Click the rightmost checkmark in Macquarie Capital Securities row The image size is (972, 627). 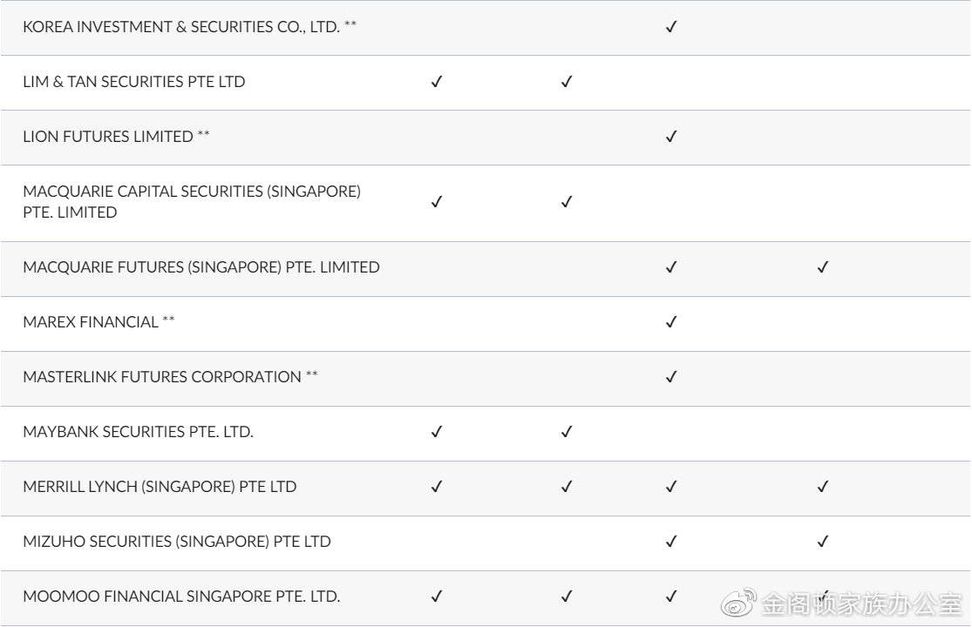coord(567,202)
